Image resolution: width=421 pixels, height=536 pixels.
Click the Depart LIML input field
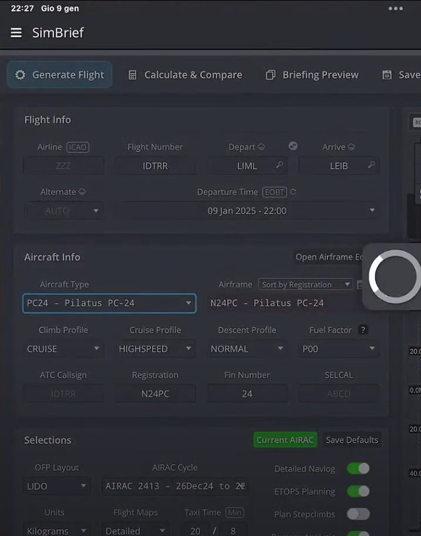[x=247, y=165]
